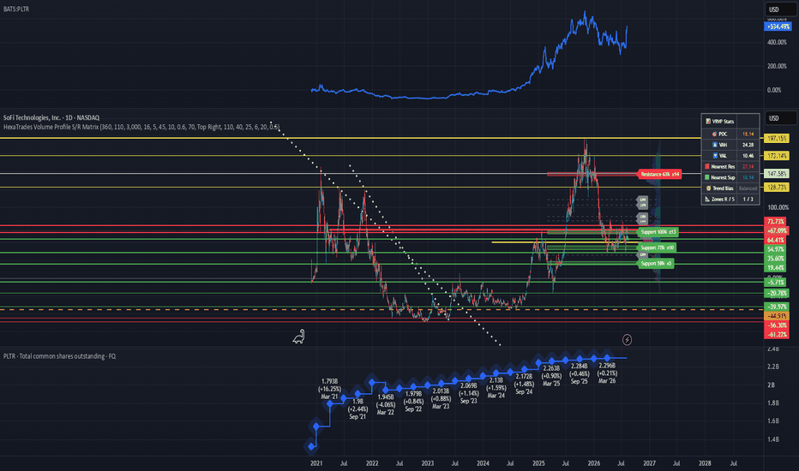Click the 54.97% green axis label
This screenshot has width=799, height=471.
tap(776, 249)
